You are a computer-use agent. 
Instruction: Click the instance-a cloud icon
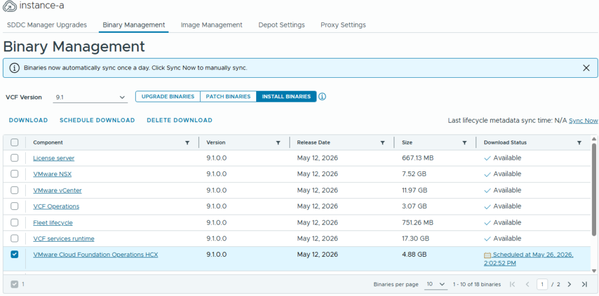[x=10, y=6]
